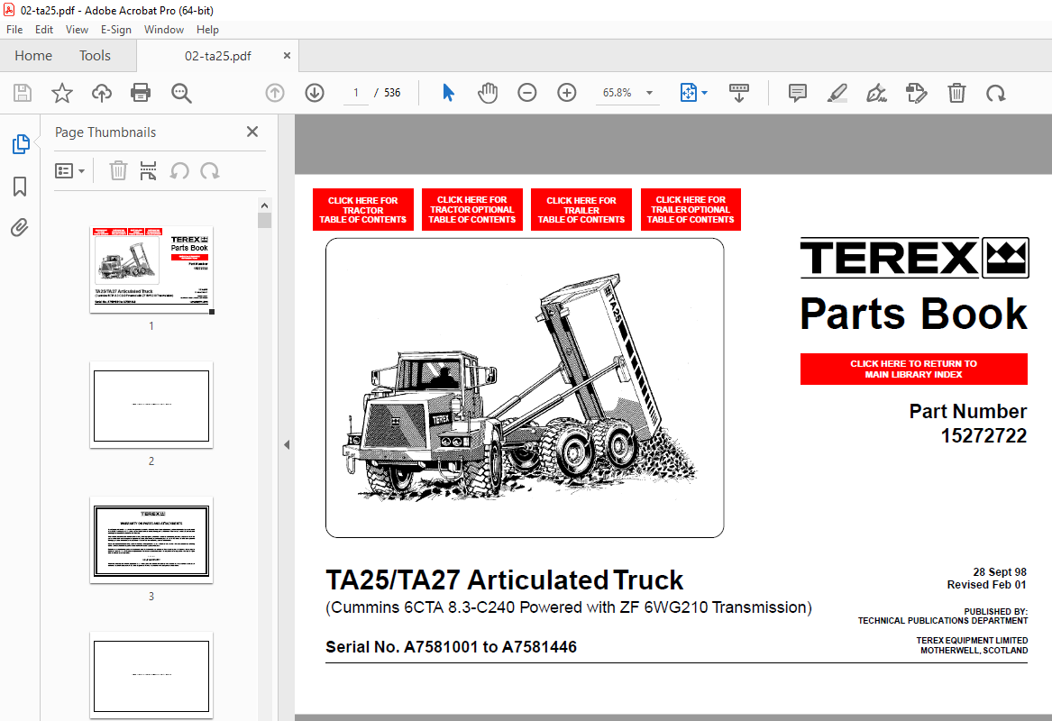Open the Edit menu
The height and width of the screenshot is (721, 1052).
pyautogui.click(x=44, y=30)
